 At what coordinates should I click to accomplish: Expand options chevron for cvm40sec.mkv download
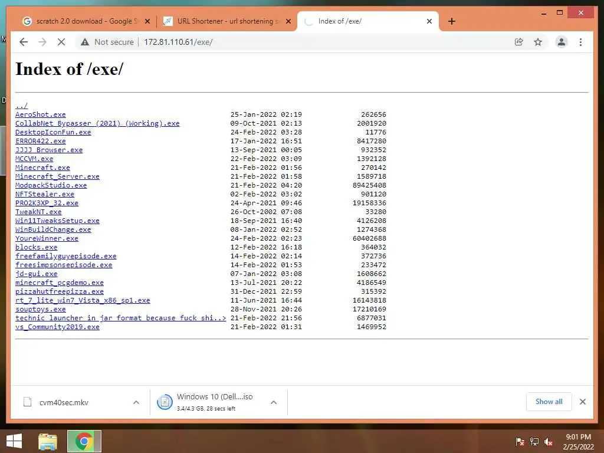click(136, 402)
